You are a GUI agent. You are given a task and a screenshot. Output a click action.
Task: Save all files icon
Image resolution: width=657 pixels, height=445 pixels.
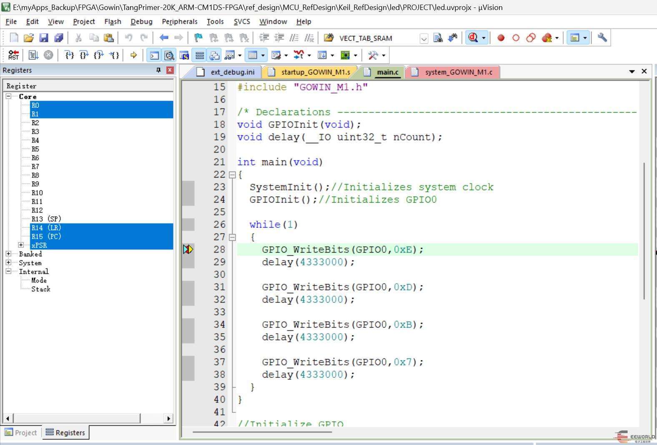click(x=58, y=38)
